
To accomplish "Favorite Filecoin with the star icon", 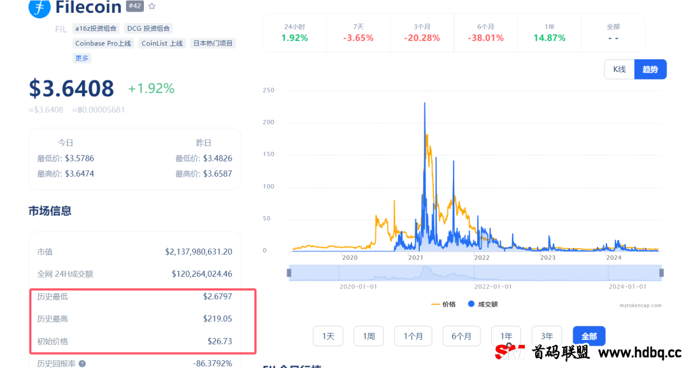I will [152, 6].
